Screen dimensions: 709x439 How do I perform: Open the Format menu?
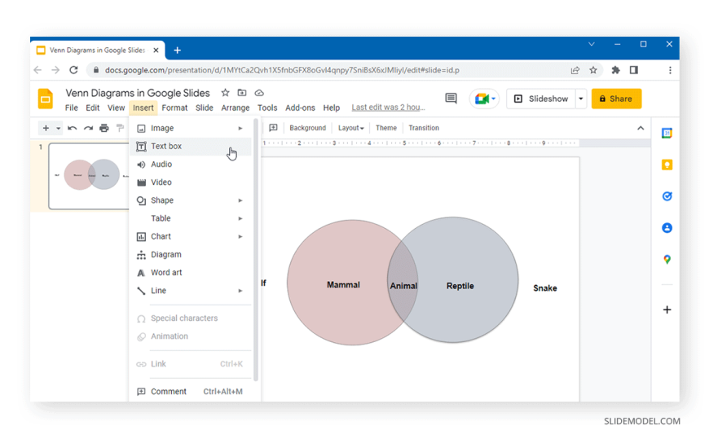(x=174, y=108)
